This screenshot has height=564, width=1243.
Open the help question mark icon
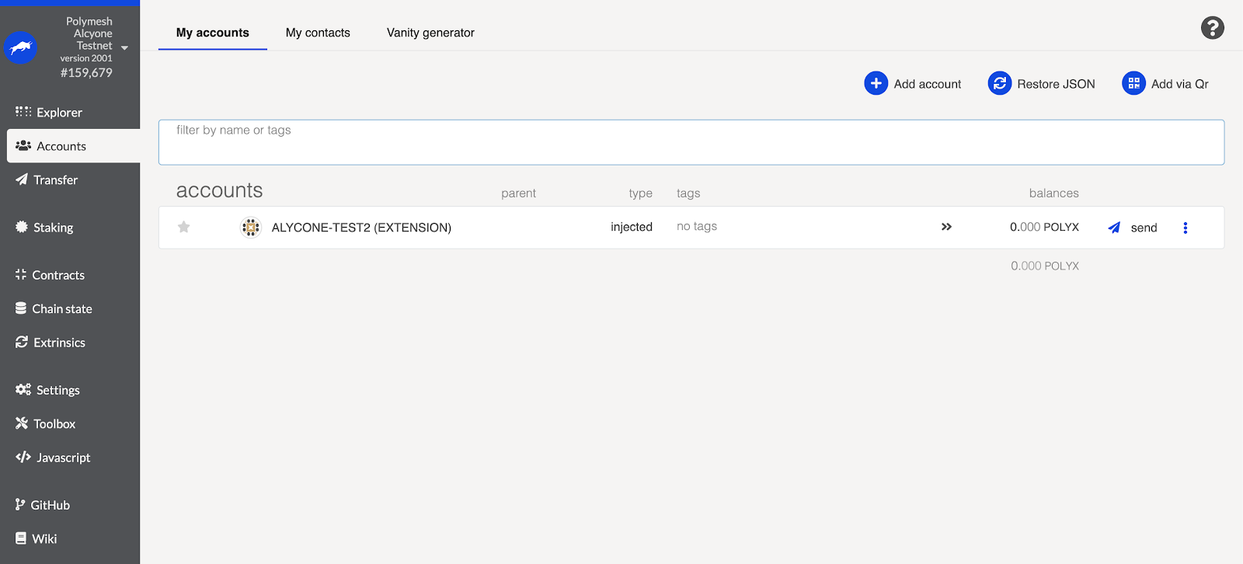(x=1212, y=28)
